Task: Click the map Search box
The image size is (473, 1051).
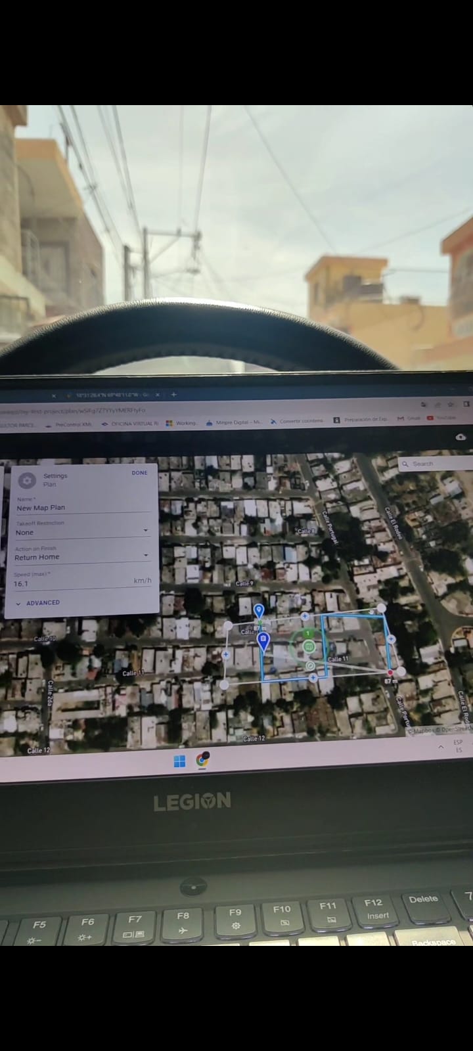Action: click(x=434, y=464)
